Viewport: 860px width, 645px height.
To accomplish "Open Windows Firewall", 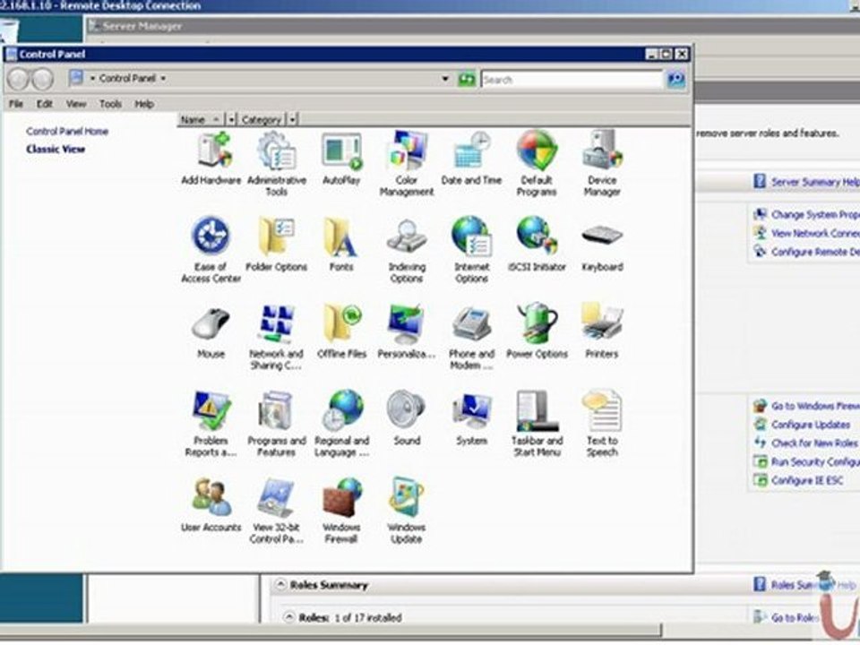I will click(341, 510).
